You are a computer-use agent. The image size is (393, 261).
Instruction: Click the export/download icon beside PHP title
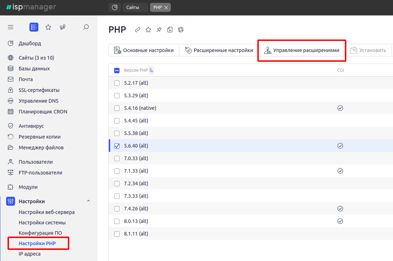click(170, 30)
